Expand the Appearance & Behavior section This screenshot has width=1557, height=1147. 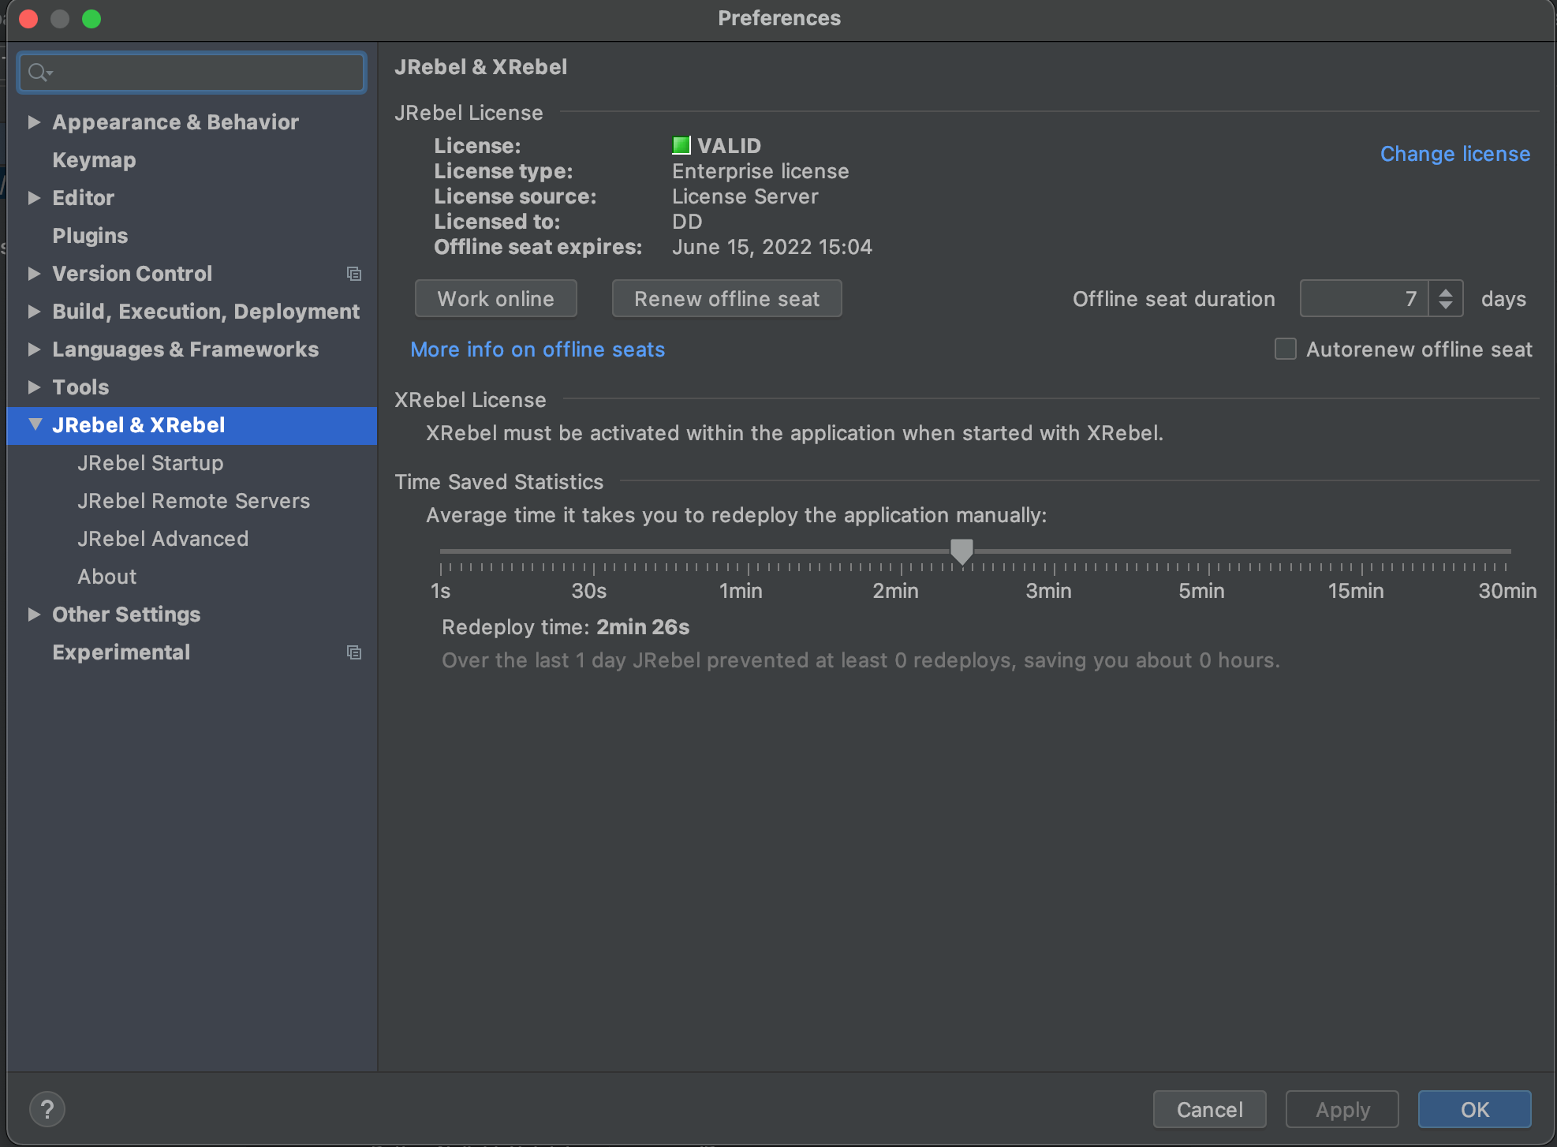point(34,122)
